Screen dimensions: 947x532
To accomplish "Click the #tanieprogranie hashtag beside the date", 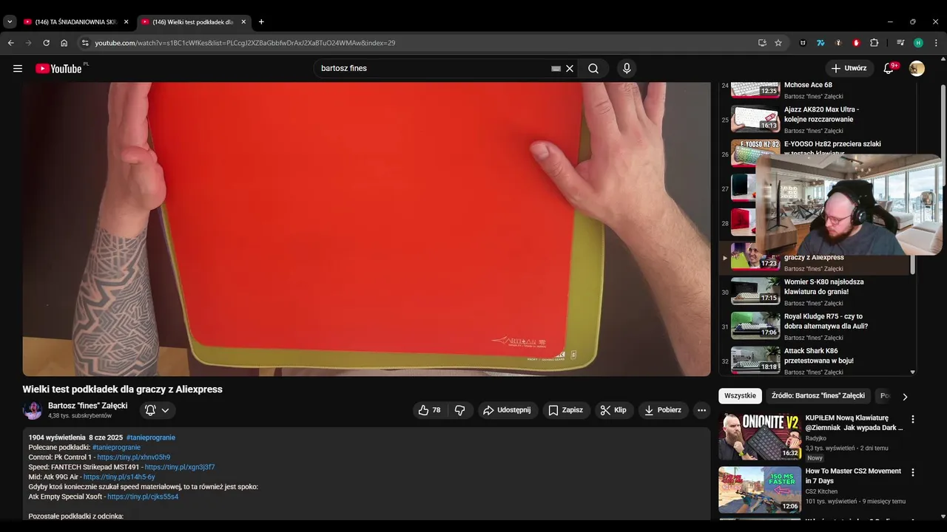I will [x=151, y=437].
